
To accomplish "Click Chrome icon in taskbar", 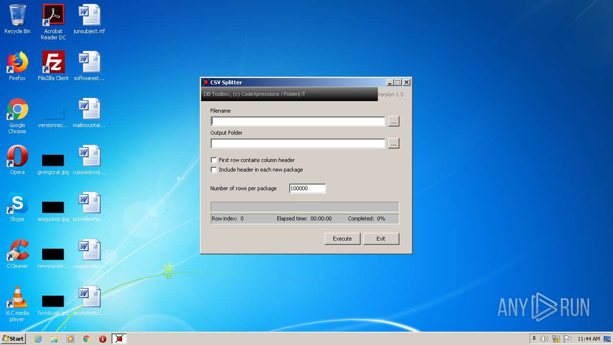I will pos(87,339).
